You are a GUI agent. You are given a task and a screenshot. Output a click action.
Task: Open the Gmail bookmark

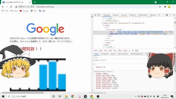tap(14, 11)
